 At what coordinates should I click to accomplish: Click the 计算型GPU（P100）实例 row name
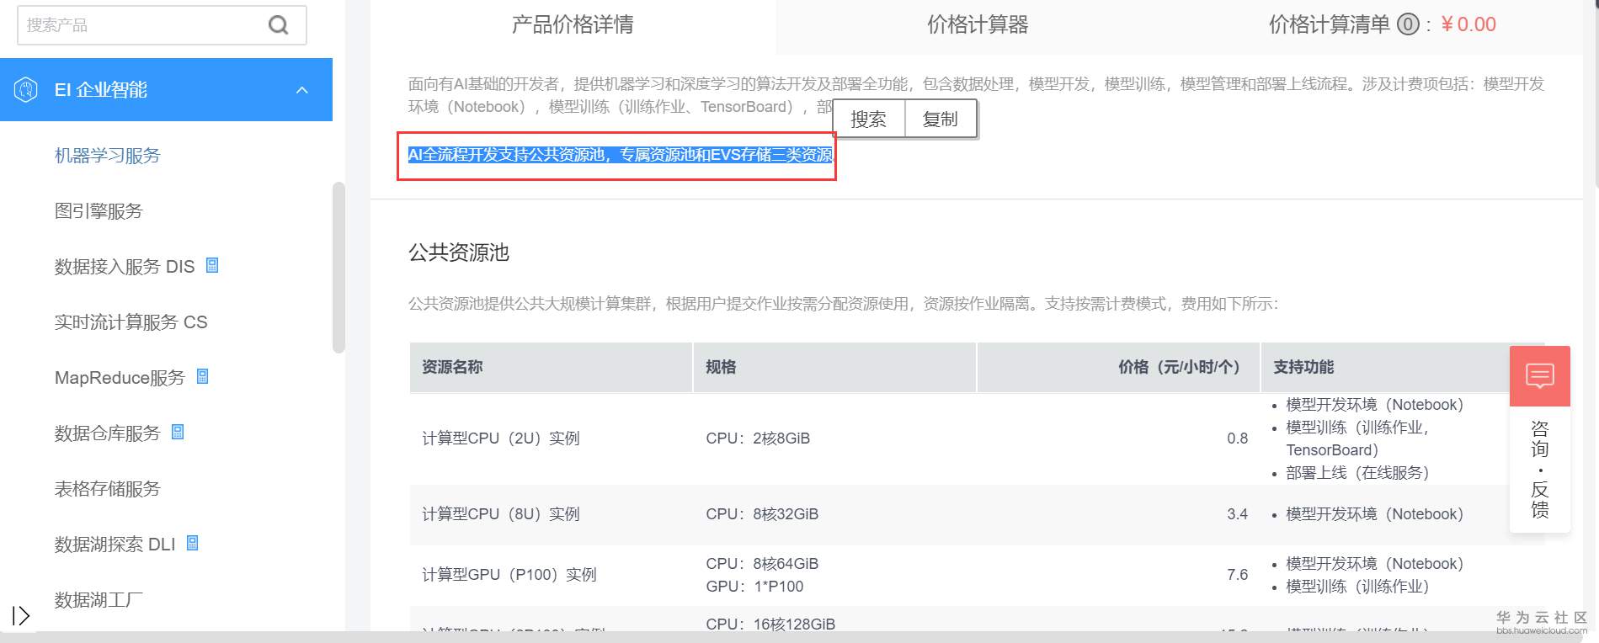[x=509, y=575]
